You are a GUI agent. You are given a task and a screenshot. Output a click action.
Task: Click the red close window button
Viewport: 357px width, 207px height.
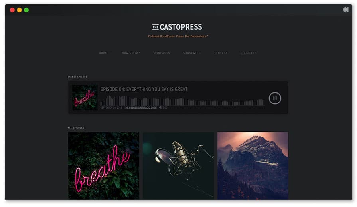[12, 10]
